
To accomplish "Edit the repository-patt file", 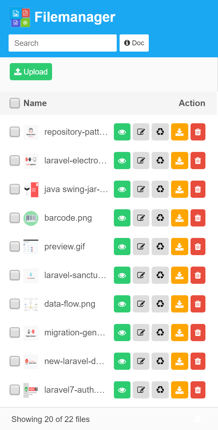I will point(141,132).
